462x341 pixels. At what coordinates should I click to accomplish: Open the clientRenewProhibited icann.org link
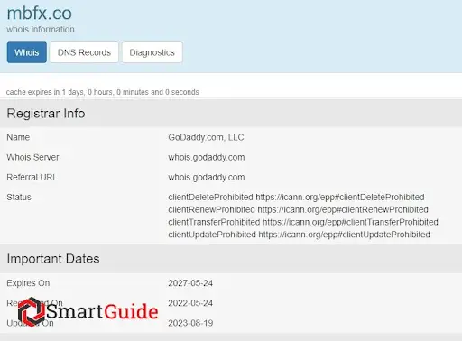343,209
